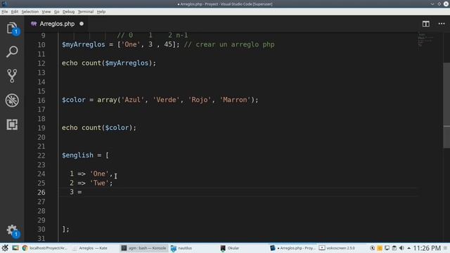Click the $myArreglos variable on line 10
This screenshot has height=253, width=450.
tap(84, 44)
